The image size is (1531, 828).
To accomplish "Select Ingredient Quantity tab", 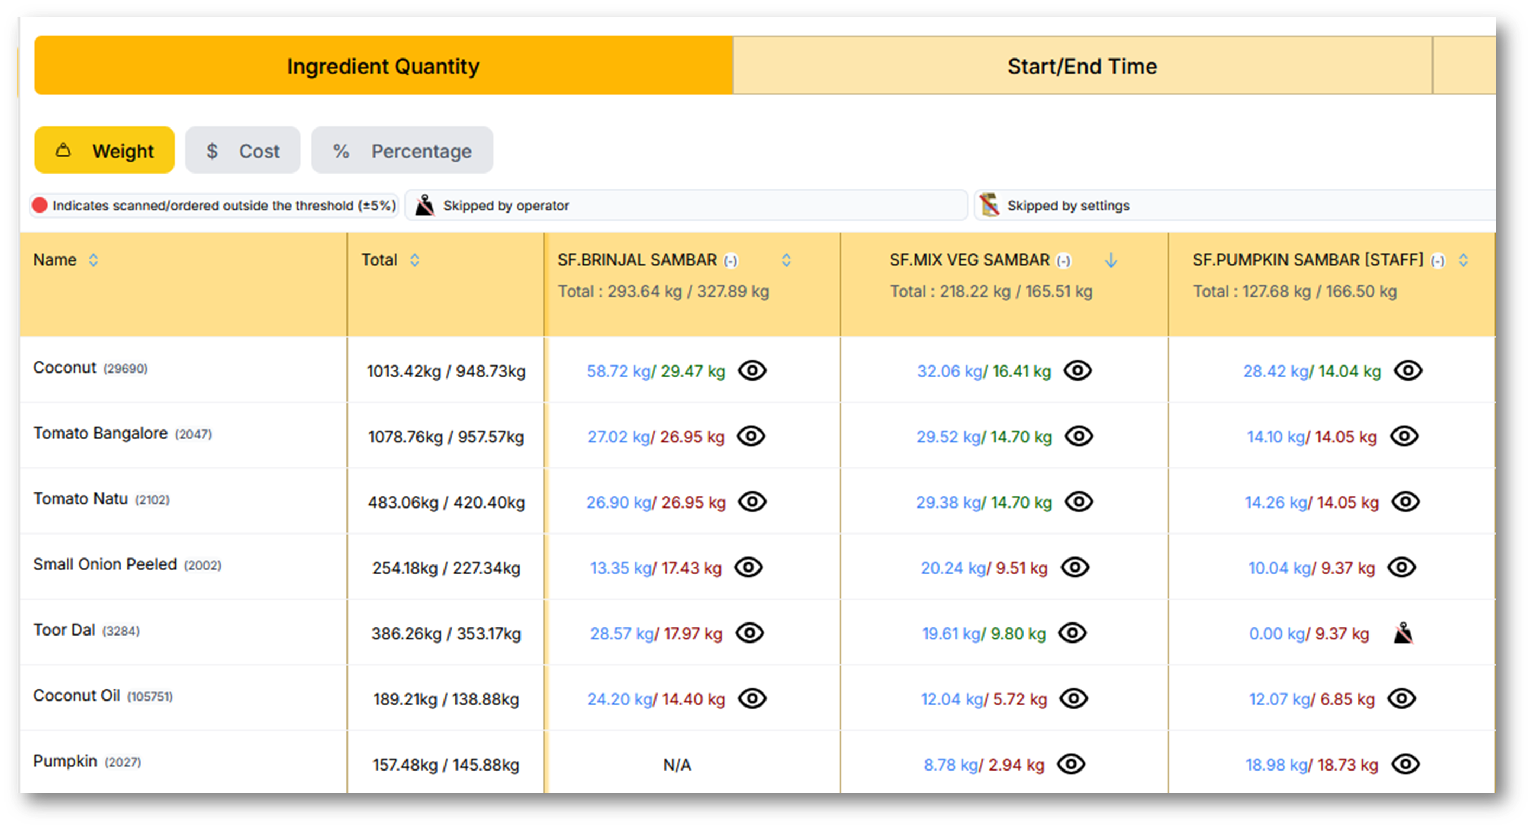I will 383,66.
